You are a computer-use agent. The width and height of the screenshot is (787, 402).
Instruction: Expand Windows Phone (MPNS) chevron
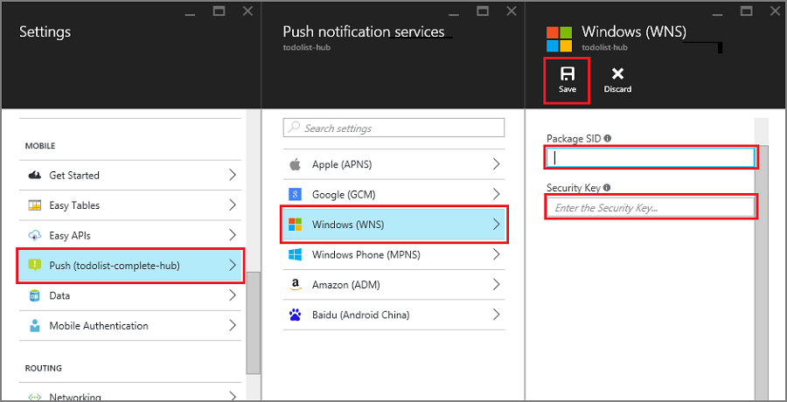click(x=497, y=254)
